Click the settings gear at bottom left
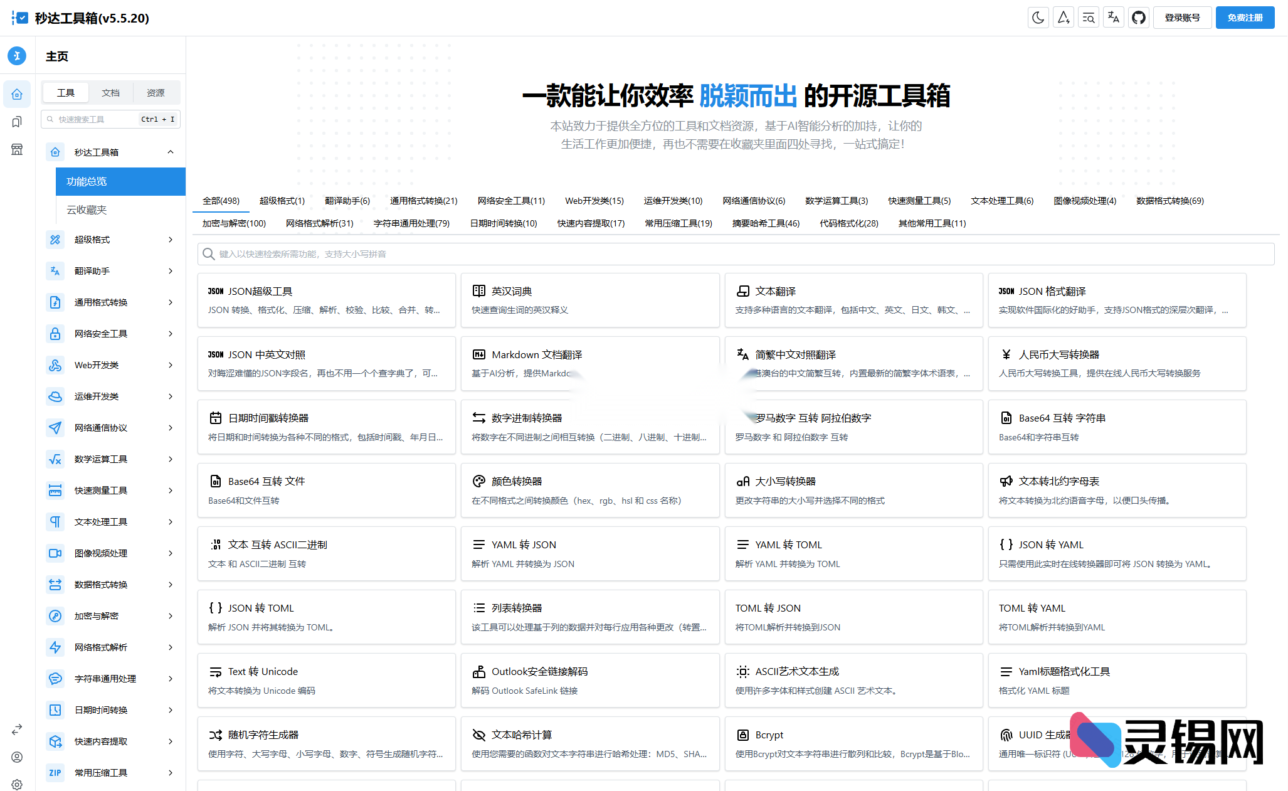The height and width of the screenshot is (791, 1288). coord(17,784)
